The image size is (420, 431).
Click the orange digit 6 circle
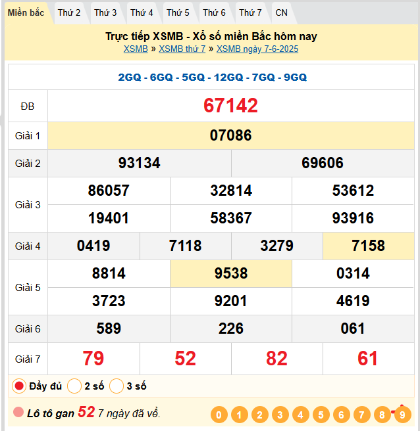click(341, 415)
